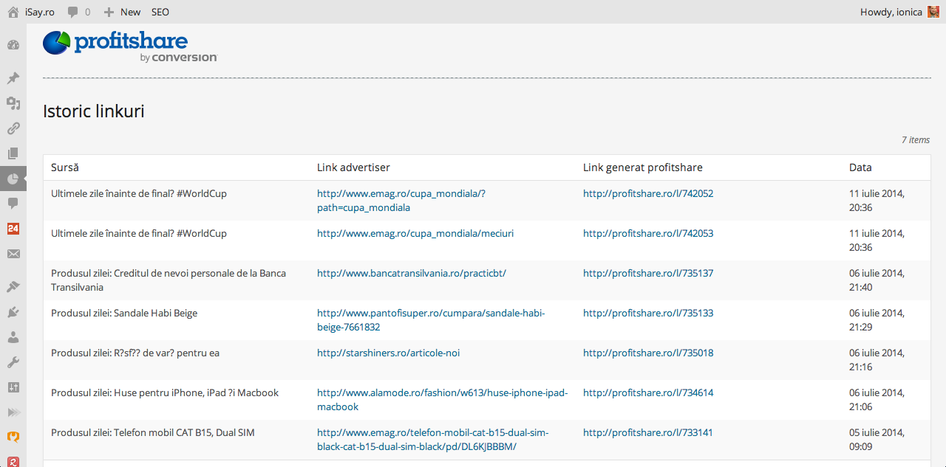The height and width of the screenshot is (467, 946).
Task: Open Comments bubble icon in sidebar
Action: point(13,203)
